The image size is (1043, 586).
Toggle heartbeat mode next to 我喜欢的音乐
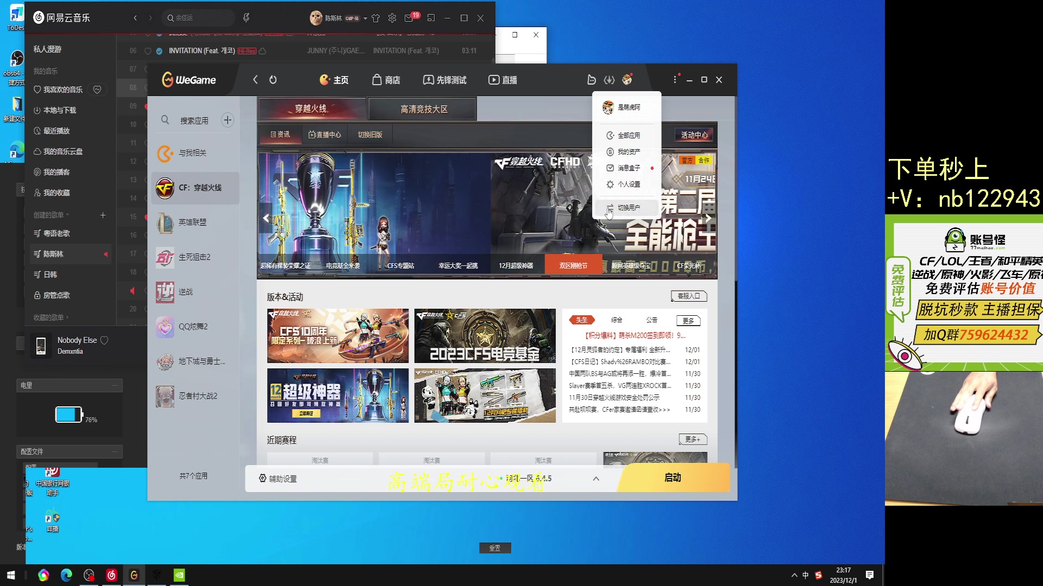[97, 90]
